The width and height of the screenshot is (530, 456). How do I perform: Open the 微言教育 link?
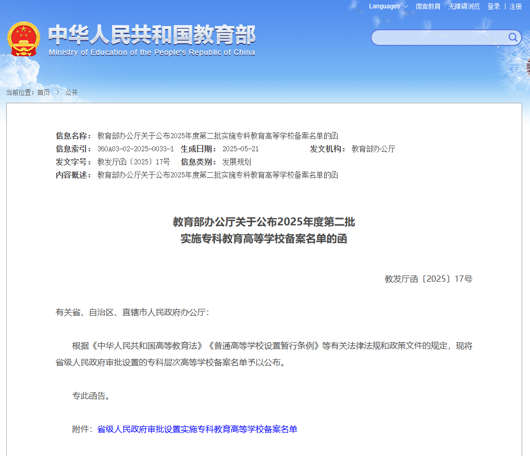(x=428, y=6)
